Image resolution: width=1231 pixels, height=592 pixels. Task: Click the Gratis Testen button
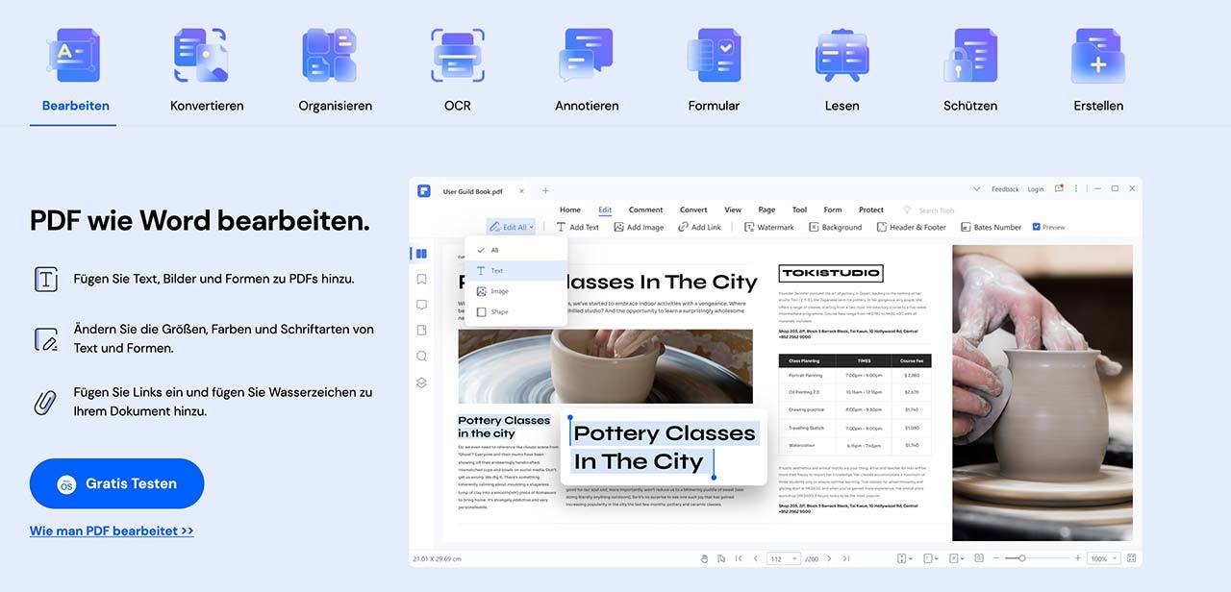click(x=116, y=483)
